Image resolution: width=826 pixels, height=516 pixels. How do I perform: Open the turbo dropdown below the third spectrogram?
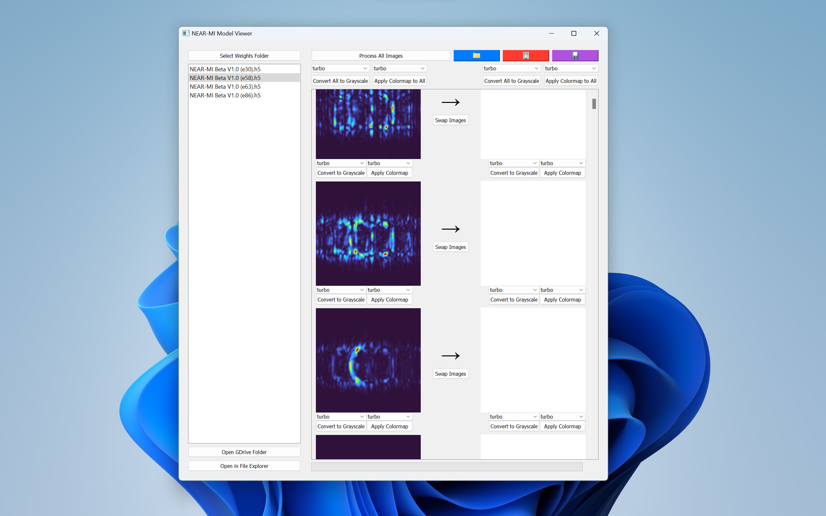pos(340,416)
